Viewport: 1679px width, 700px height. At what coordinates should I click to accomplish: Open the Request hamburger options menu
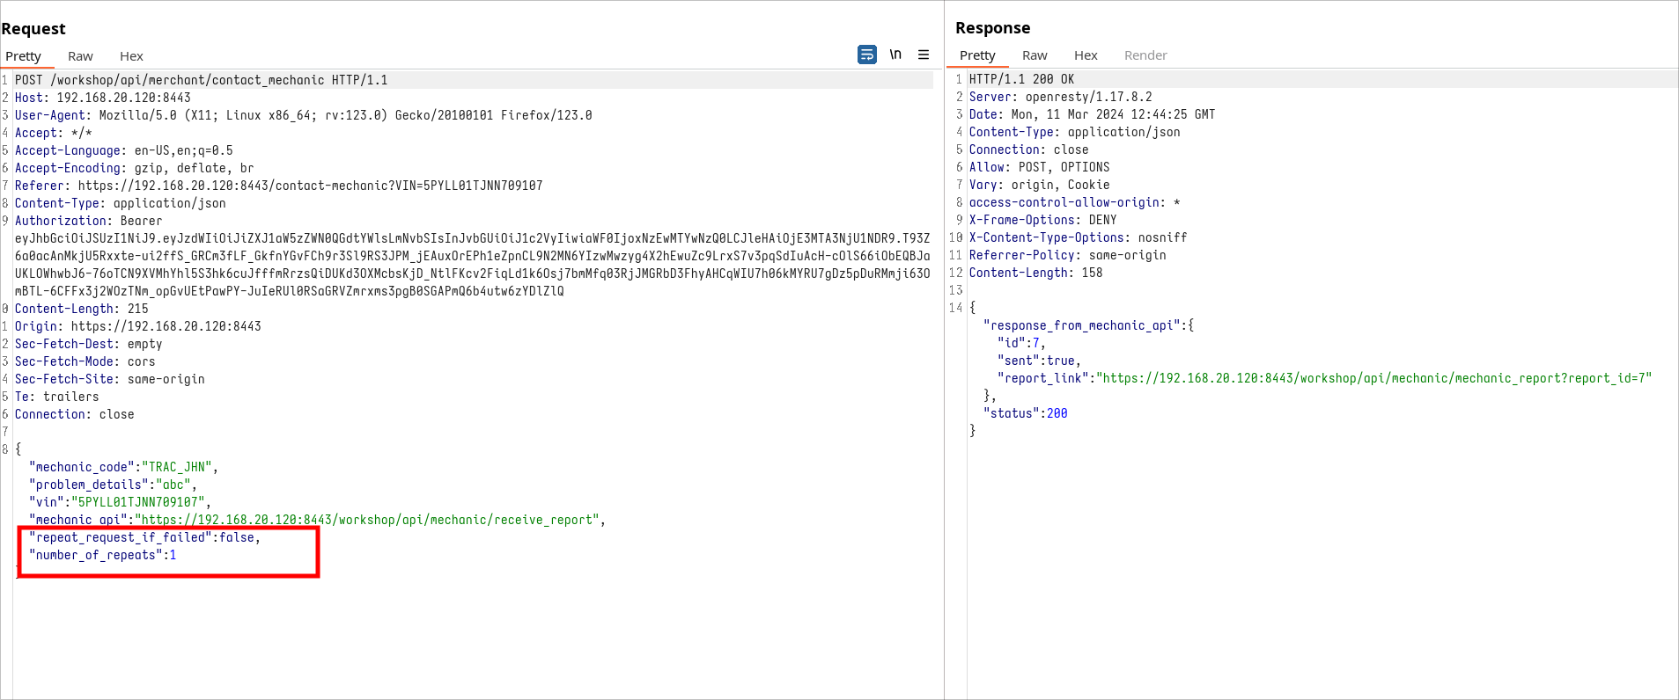pyautogui.click(x=924, y=55)
